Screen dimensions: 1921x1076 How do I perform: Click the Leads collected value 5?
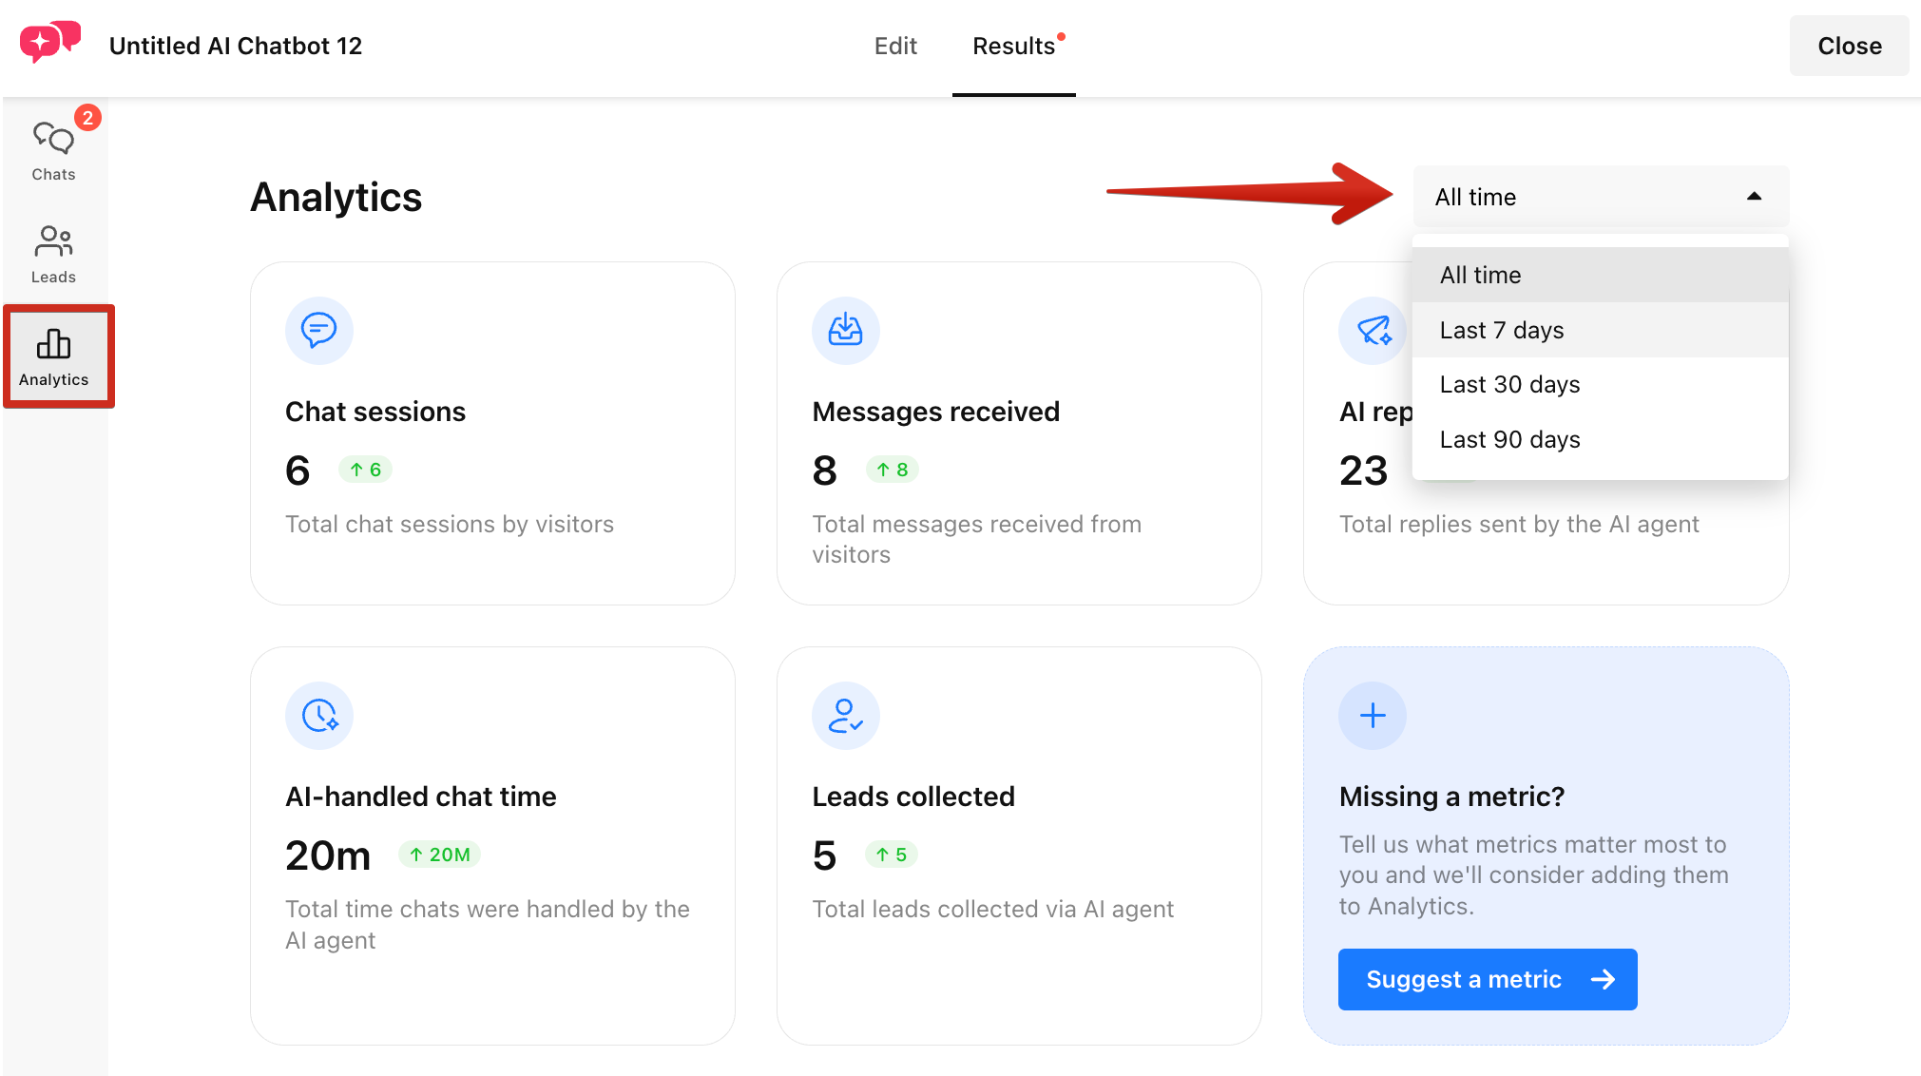824,855
